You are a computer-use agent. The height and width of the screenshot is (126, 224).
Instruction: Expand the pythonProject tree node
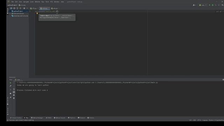tap(10, 11)
